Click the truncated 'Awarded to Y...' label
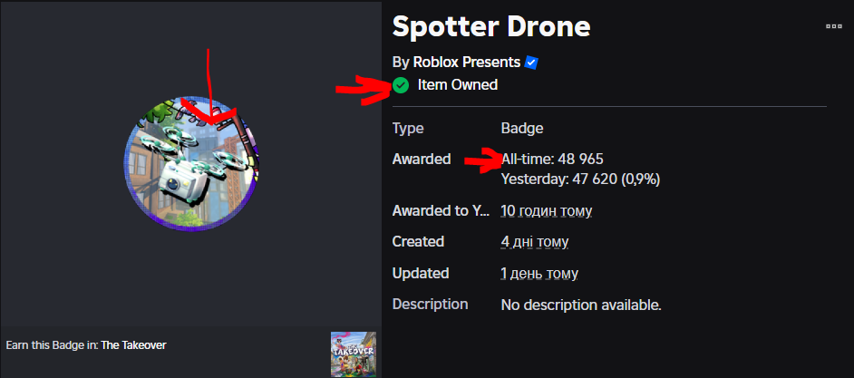Viewport: 854px width, 378px height. click(441, 211)
